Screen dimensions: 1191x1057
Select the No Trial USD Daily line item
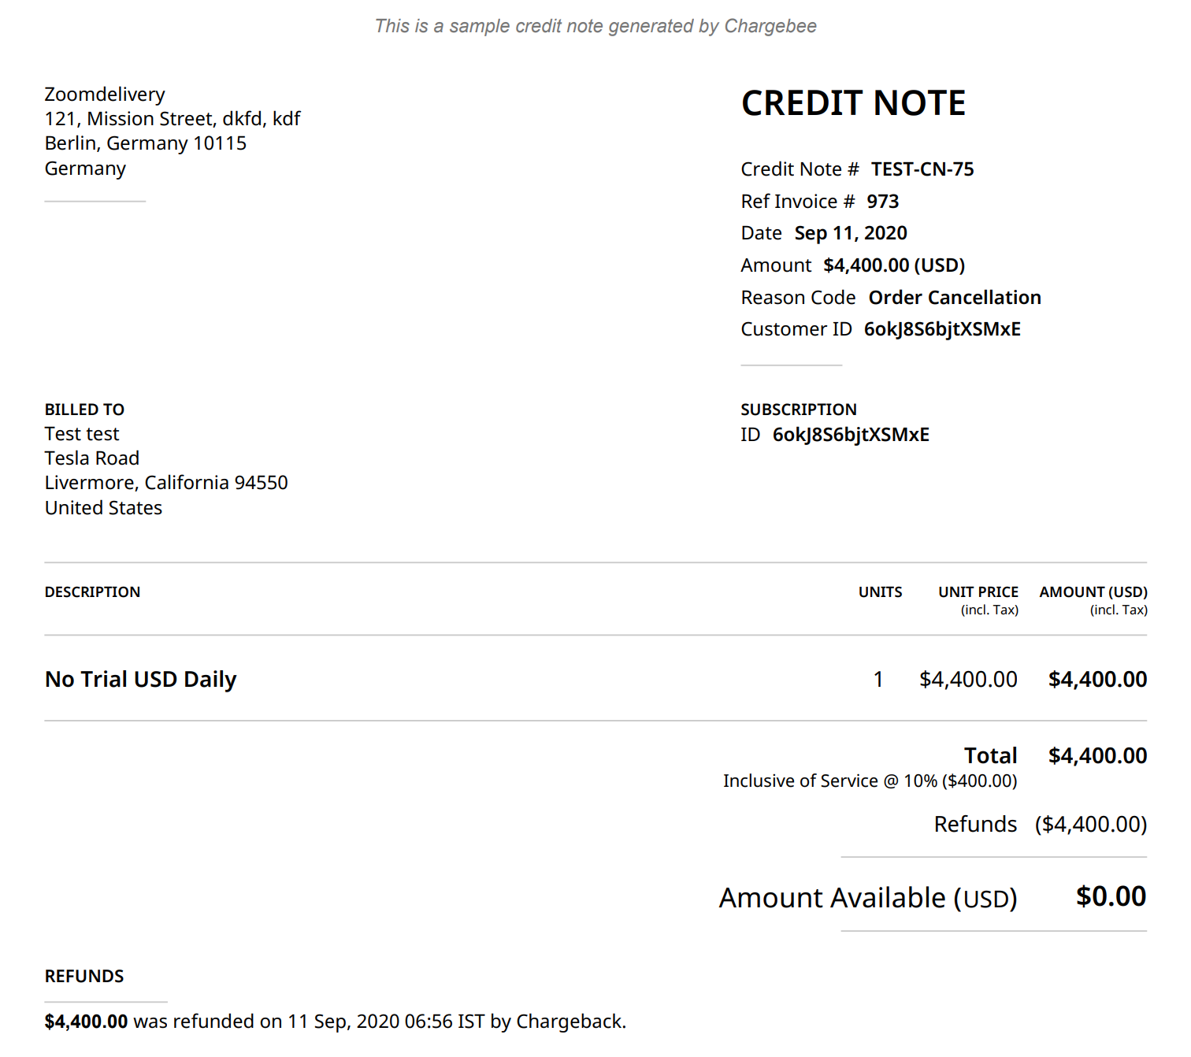click(x=140, y=679)
